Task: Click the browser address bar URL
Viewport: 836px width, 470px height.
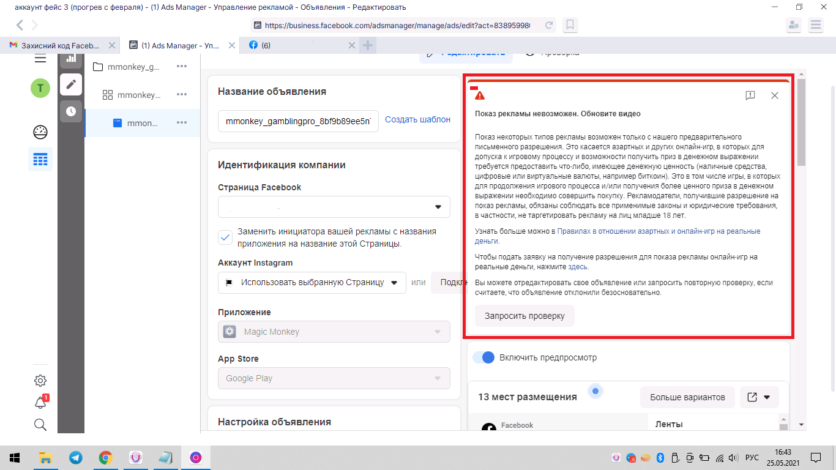Action: pyautogui.click(x=398, y=26)
